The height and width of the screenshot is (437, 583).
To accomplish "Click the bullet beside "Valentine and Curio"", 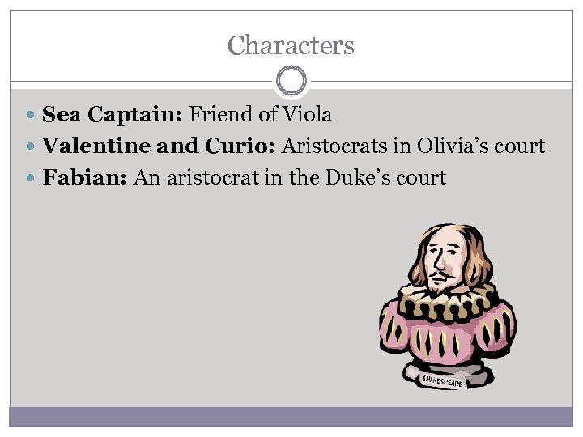I will pos(31,147).
